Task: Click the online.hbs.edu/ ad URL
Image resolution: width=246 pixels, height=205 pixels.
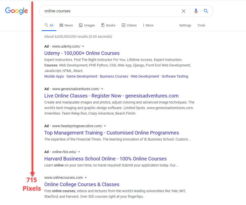Action: [x=64, y=152]
